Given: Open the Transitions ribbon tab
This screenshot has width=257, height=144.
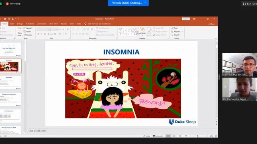Looking at the screenshot, I should point(30,24).
